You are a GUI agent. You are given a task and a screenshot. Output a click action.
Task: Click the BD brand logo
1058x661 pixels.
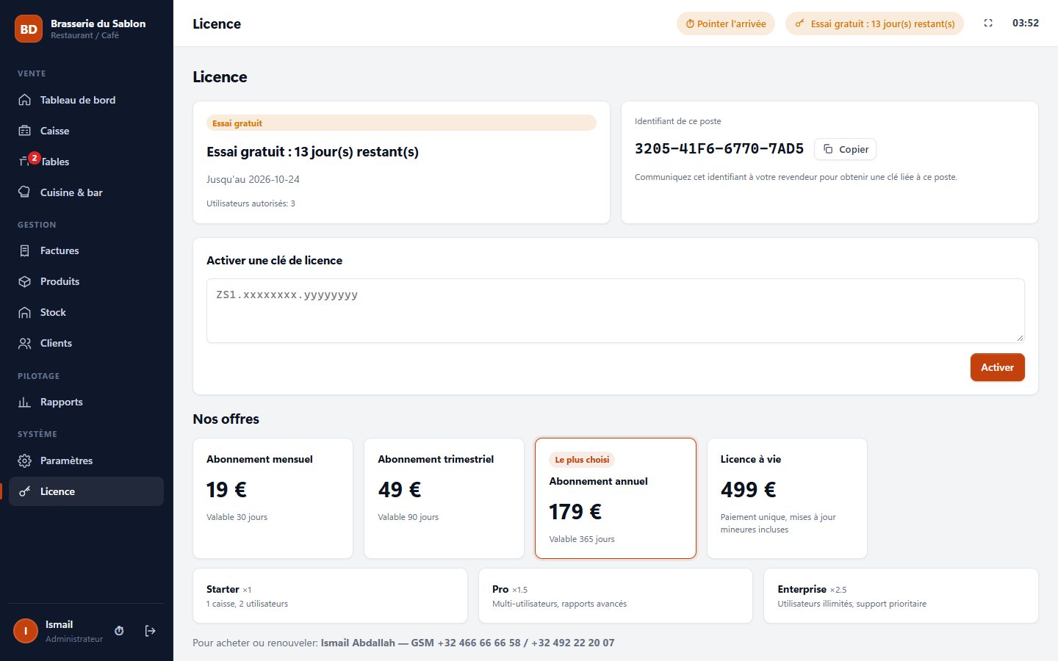[x=29, y=29]
